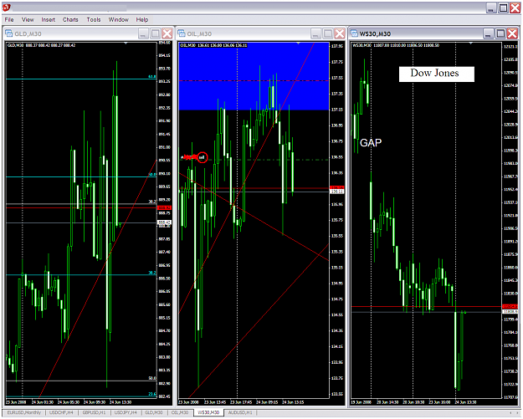Open the File menu

tap(9, 20)
